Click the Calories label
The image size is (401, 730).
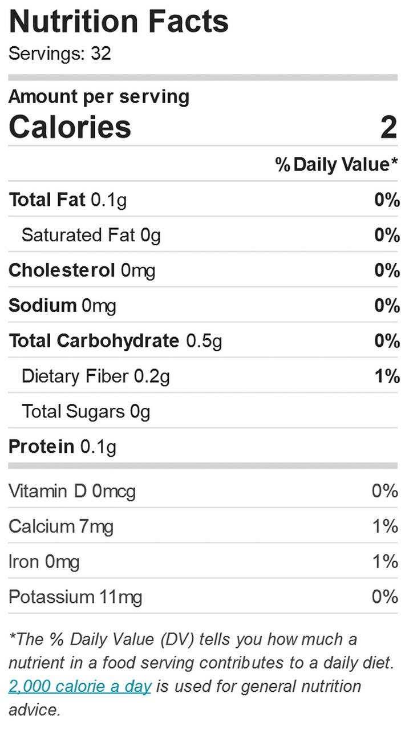(70, 127)
